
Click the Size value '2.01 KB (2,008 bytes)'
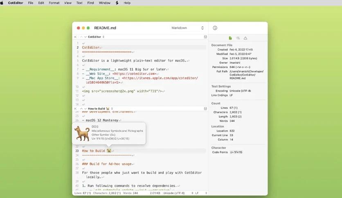(243, 59)
